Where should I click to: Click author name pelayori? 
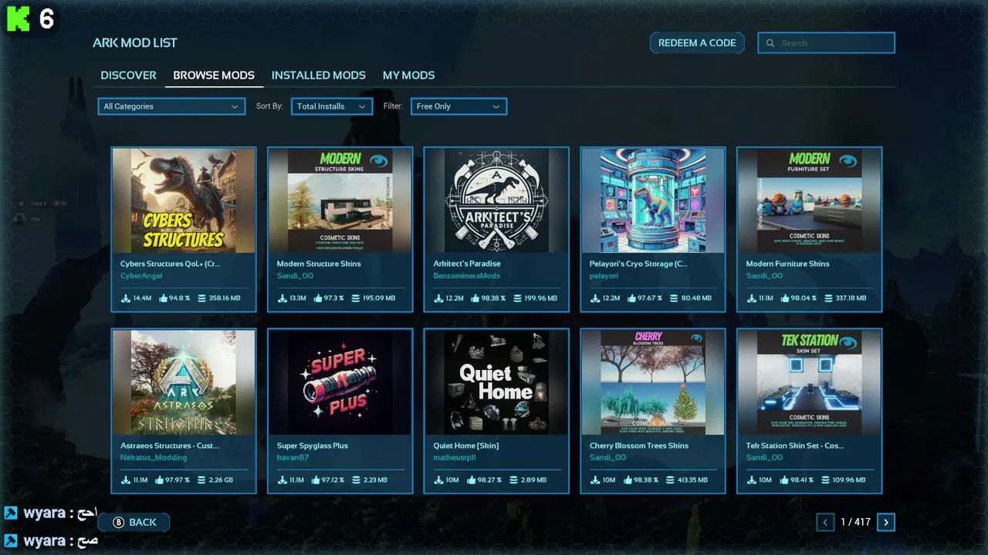point(604,276)
